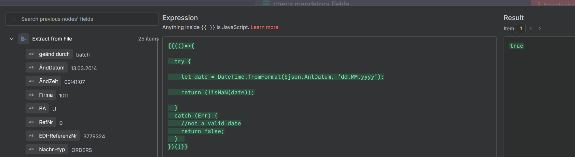Click the string type icon of Nachr.-typ
575x157 pixels.
[x=31, y=150]
